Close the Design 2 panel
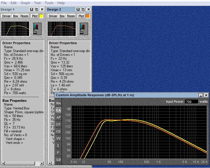The width and height of the screenshot is (210, 168). tap(89, 9)
